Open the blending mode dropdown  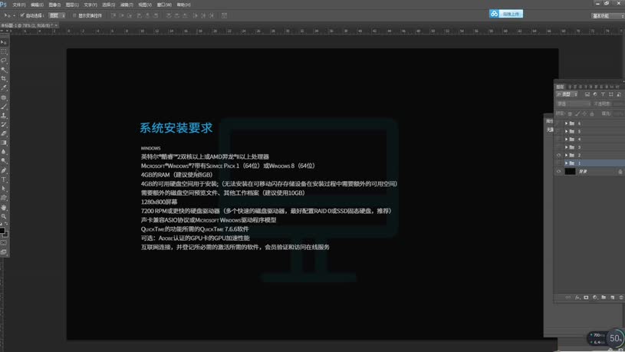[574, 104]
